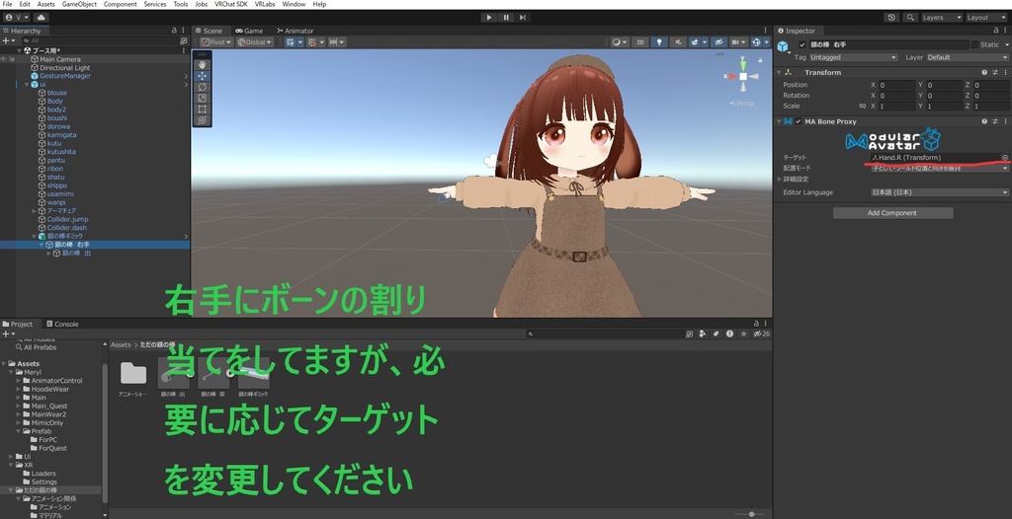Click the Step button
The width and height of the screenshot is (1012, 519).
[523, 18]
